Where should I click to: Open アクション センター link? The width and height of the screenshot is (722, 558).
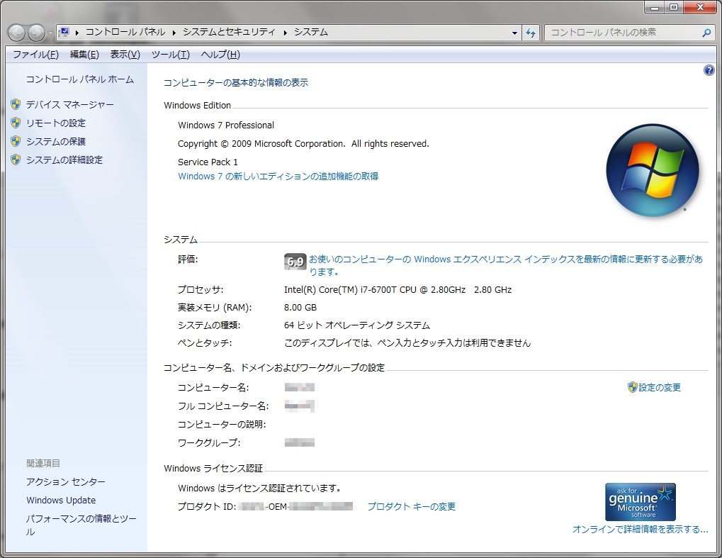pos(66,482)
